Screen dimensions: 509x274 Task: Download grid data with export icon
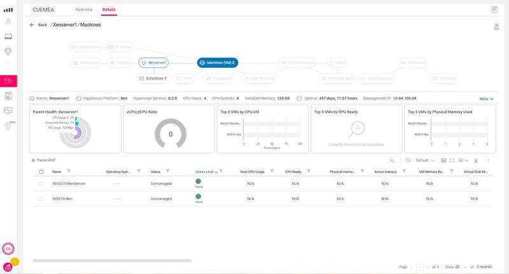[x=475, y=160]
